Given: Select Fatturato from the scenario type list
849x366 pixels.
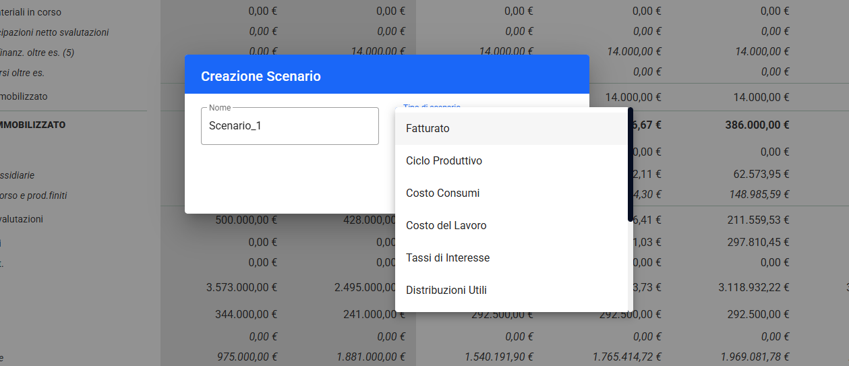Looking at the screenshot, I should [428, 128].
